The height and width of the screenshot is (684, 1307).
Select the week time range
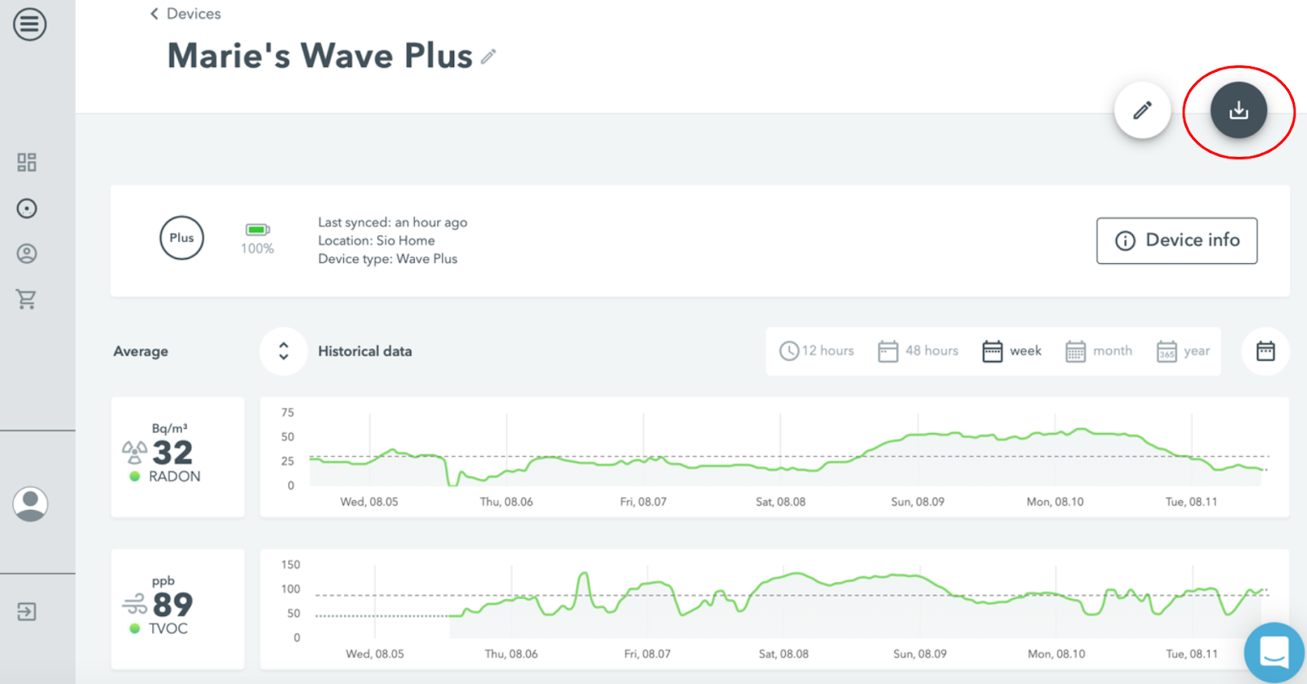1012,351
